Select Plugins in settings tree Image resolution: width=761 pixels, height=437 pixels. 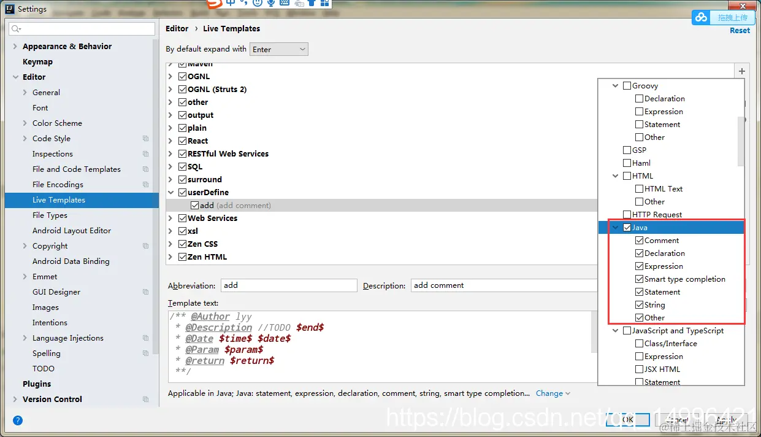tap(37, 384)
